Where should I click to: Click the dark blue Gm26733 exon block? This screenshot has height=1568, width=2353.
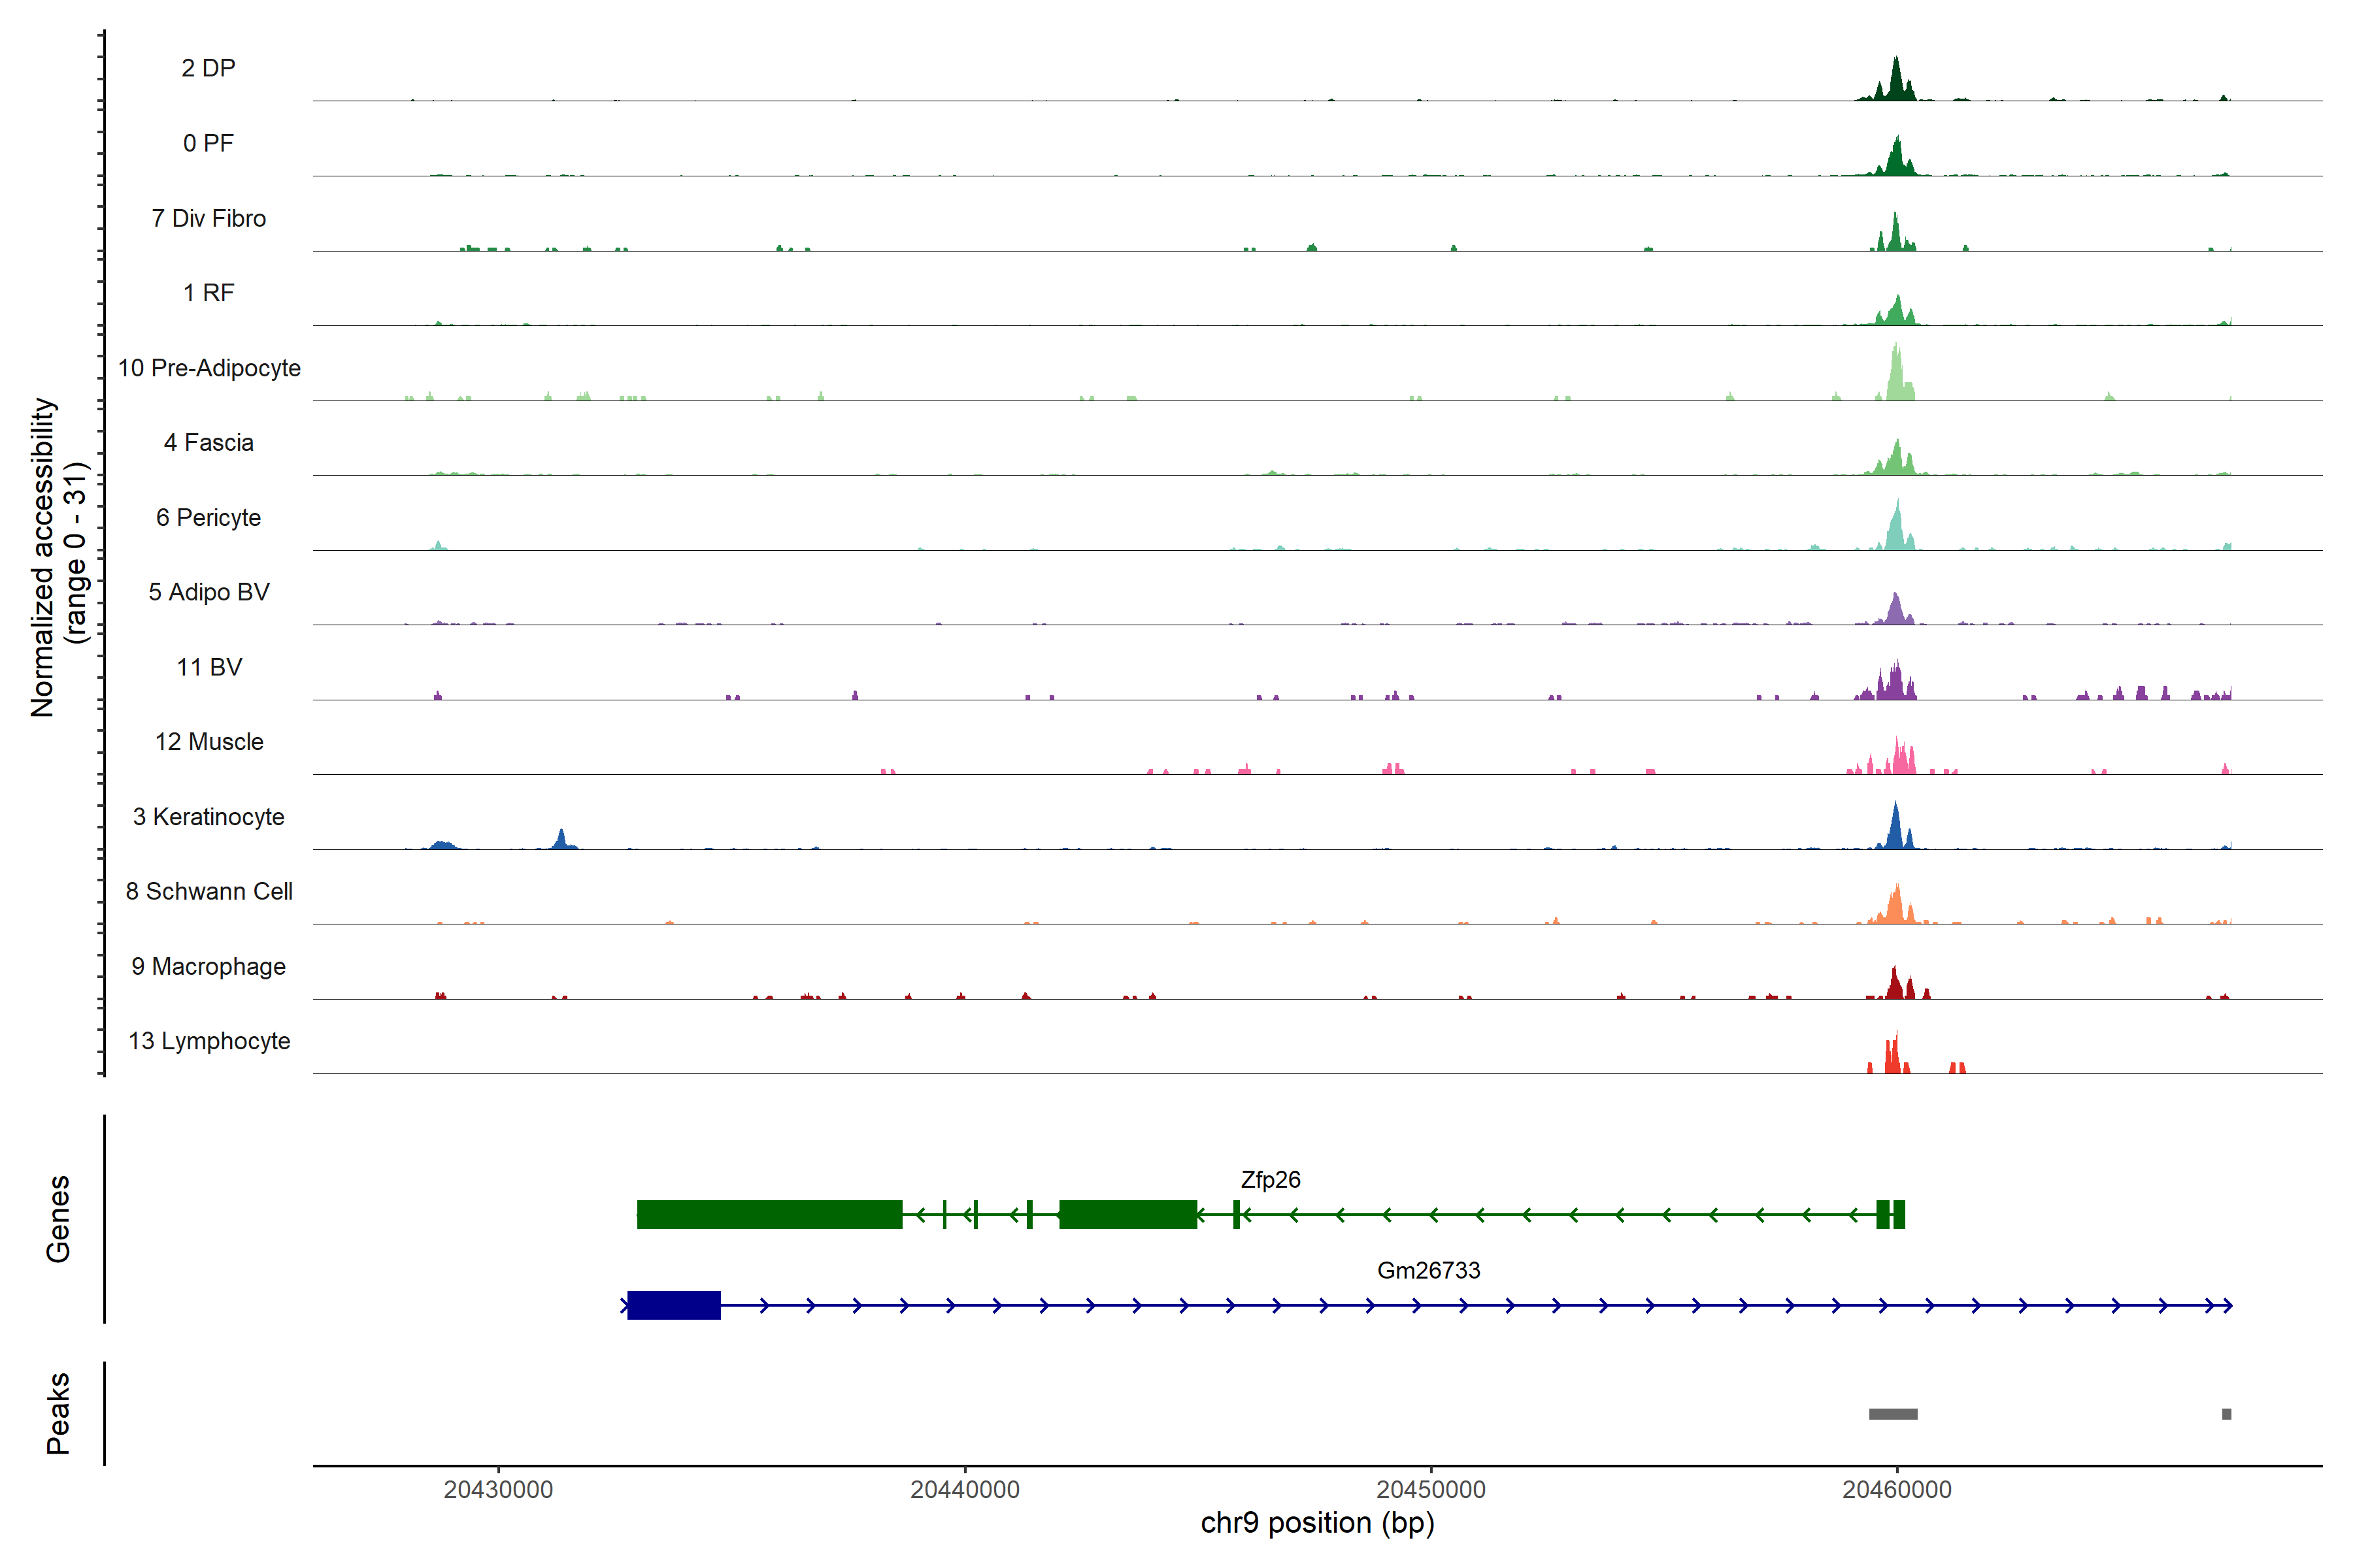click(x=673, y=1305)
